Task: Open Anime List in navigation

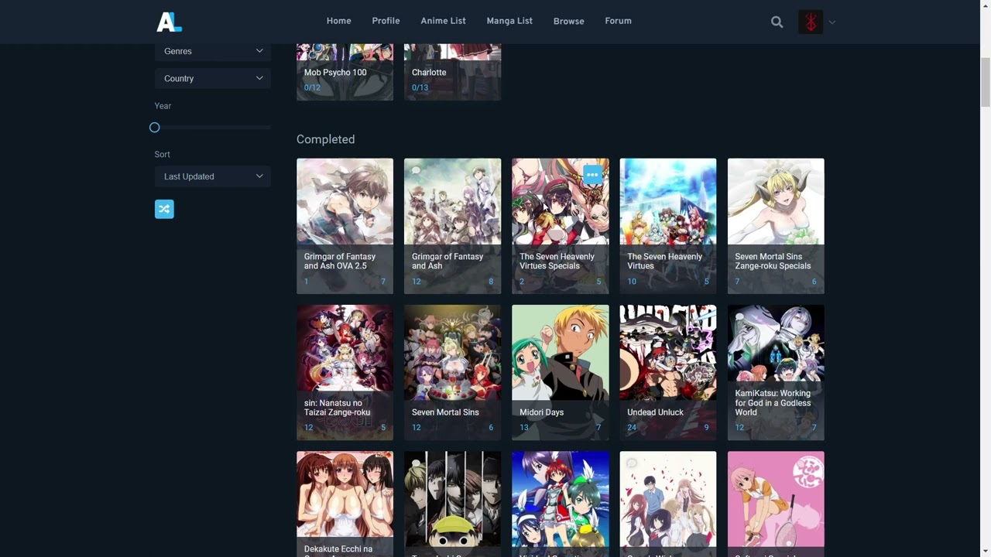Action: point(443,21)
